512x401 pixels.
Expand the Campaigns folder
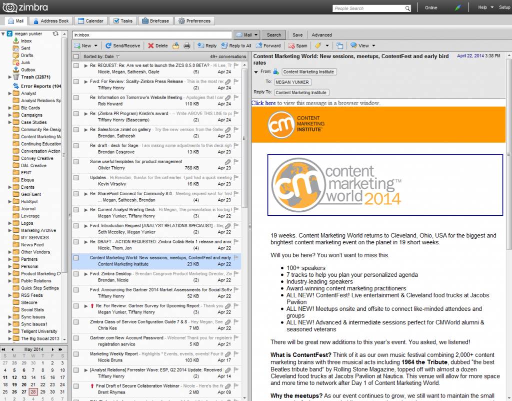pos(10,115)
